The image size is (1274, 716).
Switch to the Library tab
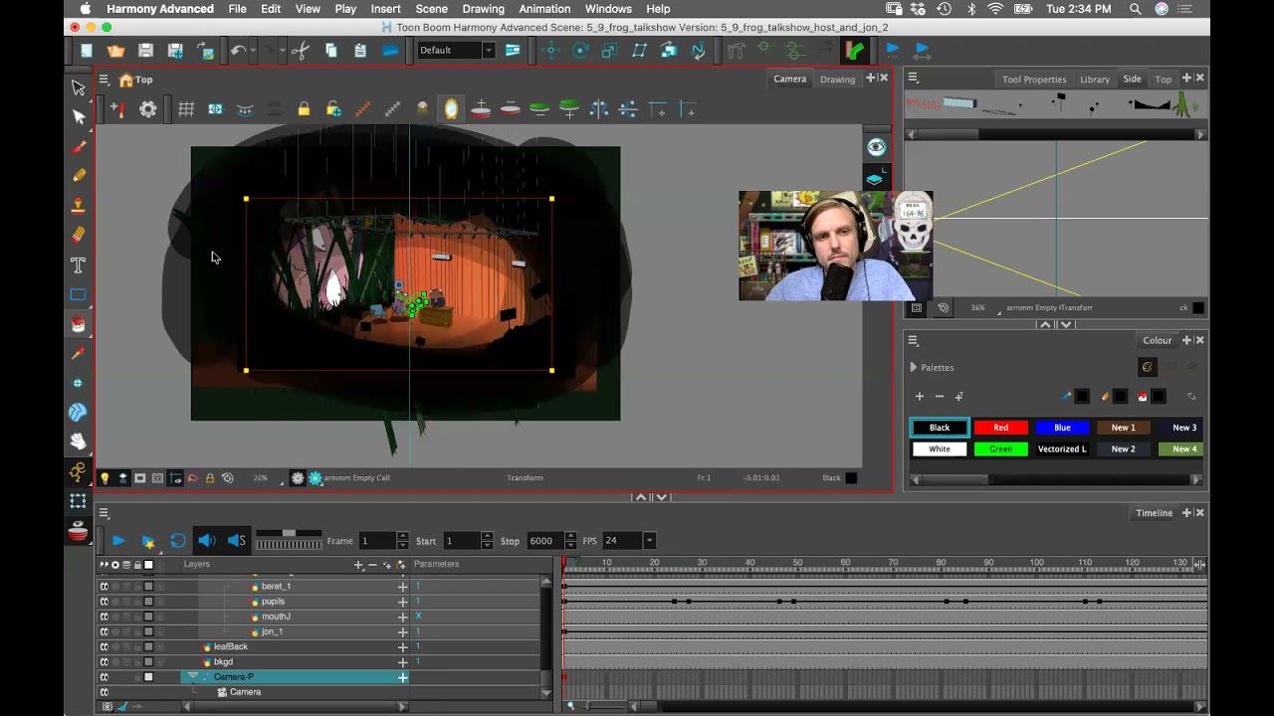coord(1095,80)
